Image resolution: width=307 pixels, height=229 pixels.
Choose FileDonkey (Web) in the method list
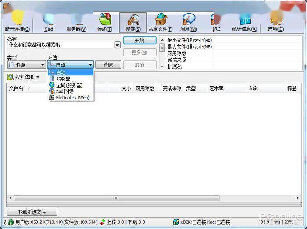coord(71,97)
